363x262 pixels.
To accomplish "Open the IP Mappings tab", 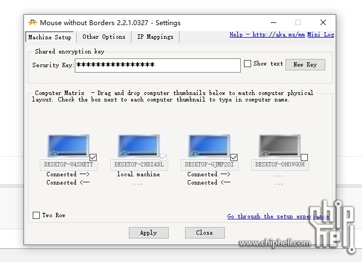I will pyautogui.click(x=155, y=37).
